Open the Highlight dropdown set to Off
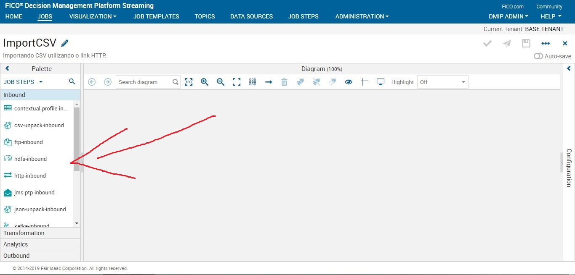 [x=442, y=82]
